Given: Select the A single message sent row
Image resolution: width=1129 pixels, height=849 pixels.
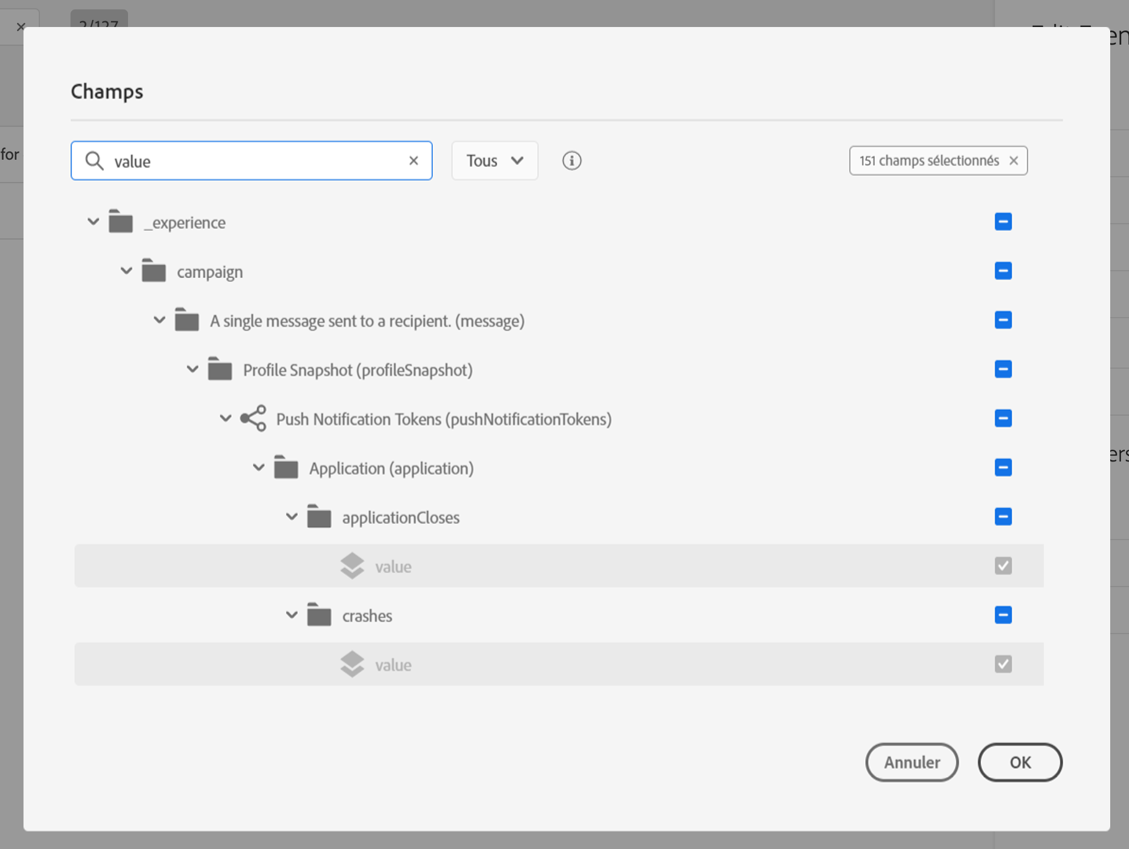Looking at the screenshot, I should coord(367,321).
